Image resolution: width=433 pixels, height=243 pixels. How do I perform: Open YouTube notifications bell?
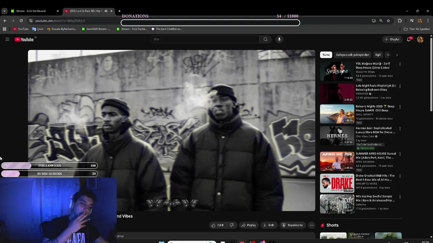click(409, 39)
